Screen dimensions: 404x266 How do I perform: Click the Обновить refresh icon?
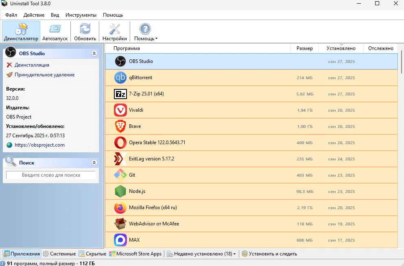pyautogui.click(x=85, y=29)
